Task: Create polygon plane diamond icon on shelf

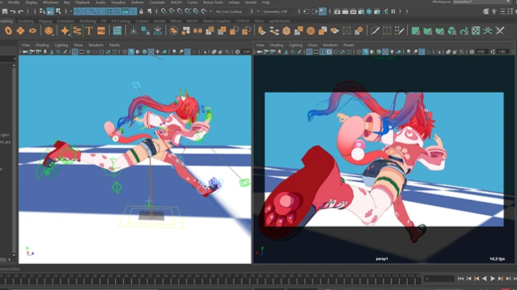Action: (x=20, y=31)
